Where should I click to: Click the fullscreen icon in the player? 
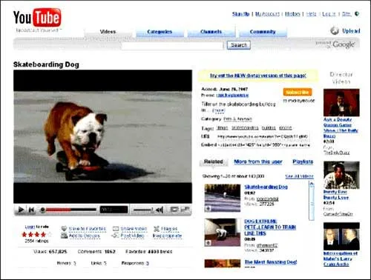coord(185,210)
